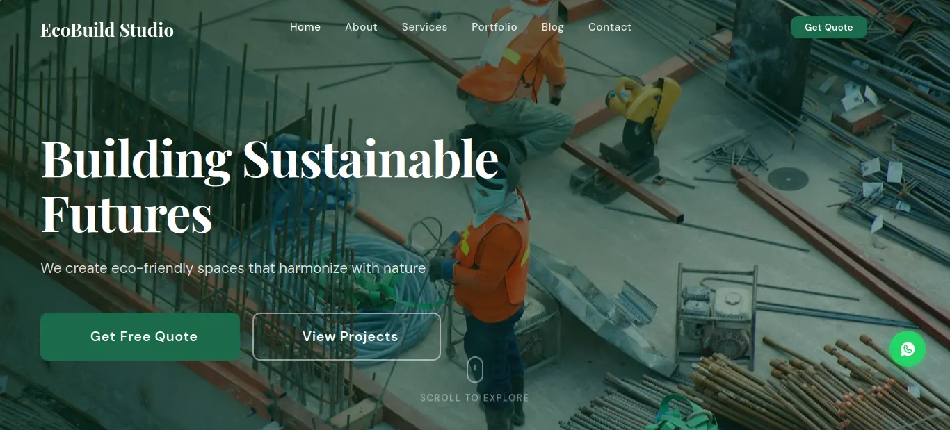950x430 pixels.
Task: Click the white phone glyph inside the chat bubble
Action: click(x=908, y=349)
